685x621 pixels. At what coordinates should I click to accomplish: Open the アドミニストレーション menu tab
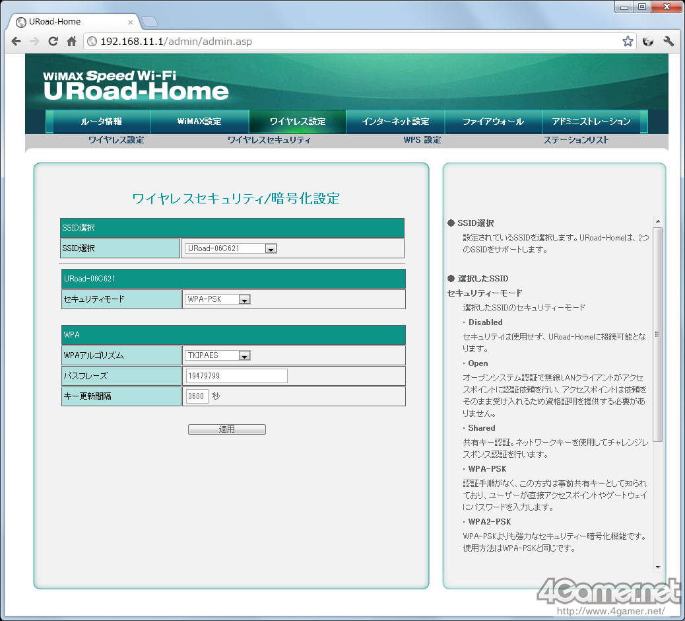tap(591, 122)
